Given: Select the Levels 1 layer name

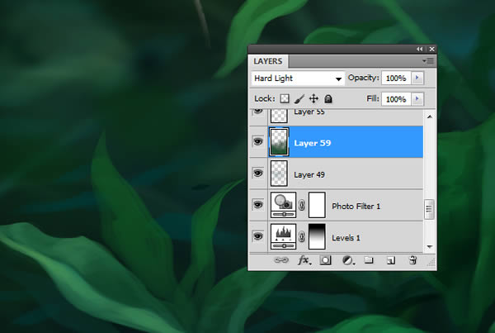Looking at the screenshot, I should 346,238.
